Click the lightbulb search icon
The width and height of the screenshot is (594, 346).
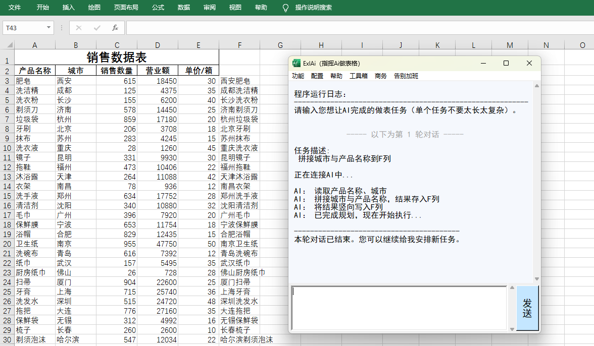click(x=286, y=8)
